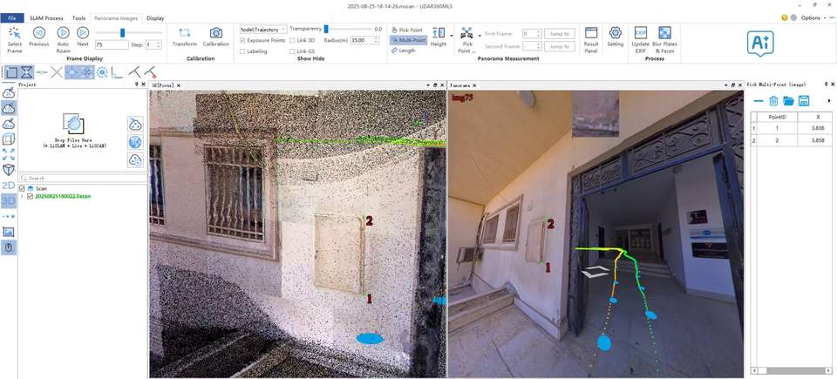
Task: Select the cross-lines toolbar icon
Action: tap(57, 72)
